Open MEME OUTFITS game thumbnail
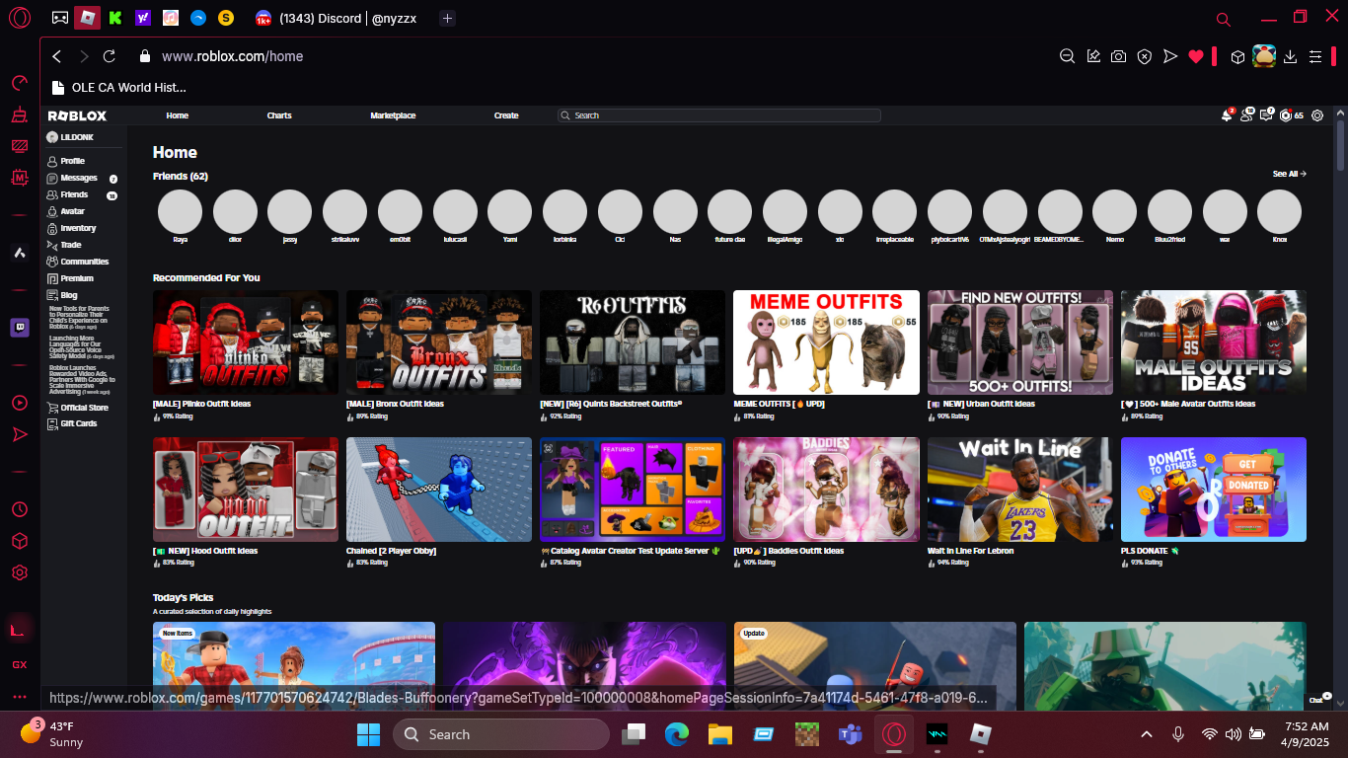 826,342
